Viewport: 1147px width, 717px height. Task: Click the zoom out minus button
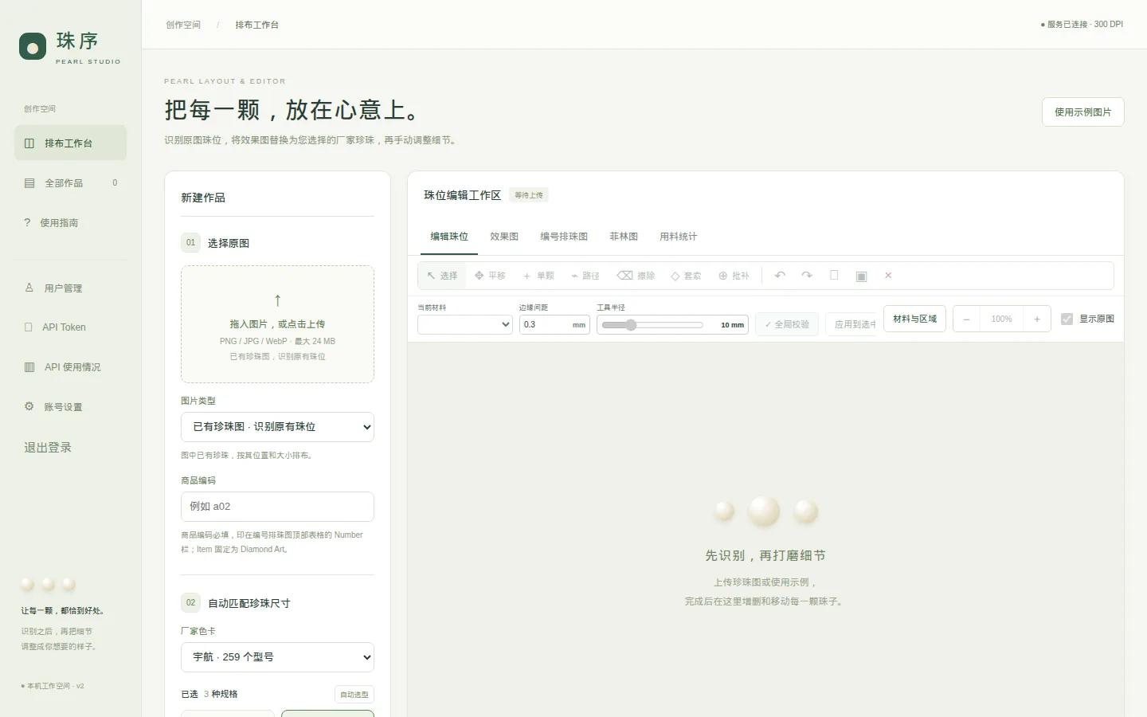(967, 319)
